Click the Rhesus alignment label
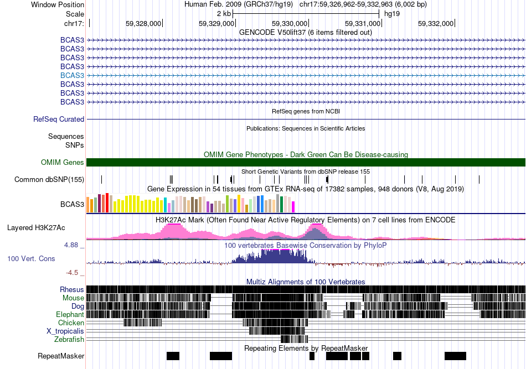The image size is (526, 369). (72, 290)
